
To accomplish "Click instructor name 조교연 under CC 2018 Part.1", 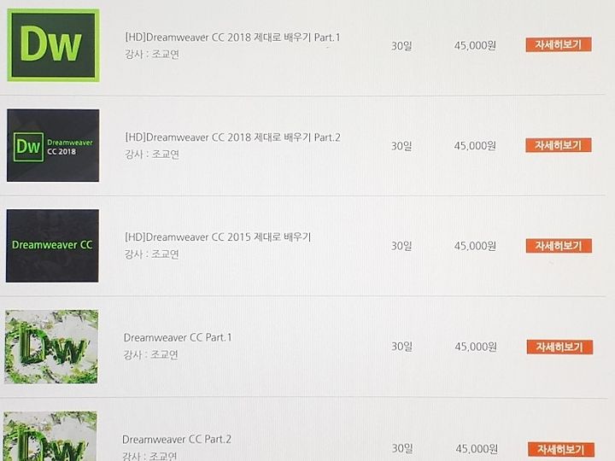I will (166, 54).
